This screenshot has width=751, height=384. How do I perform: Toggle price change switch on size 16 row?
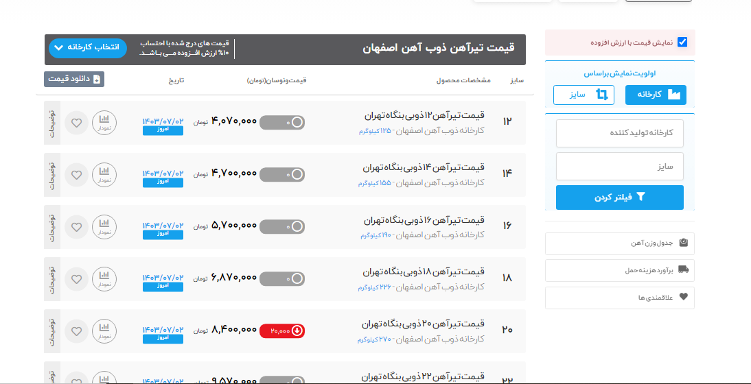282,226
